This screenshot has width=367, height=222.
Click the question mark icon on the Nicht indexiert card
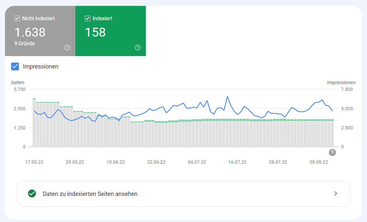[67, 48]
